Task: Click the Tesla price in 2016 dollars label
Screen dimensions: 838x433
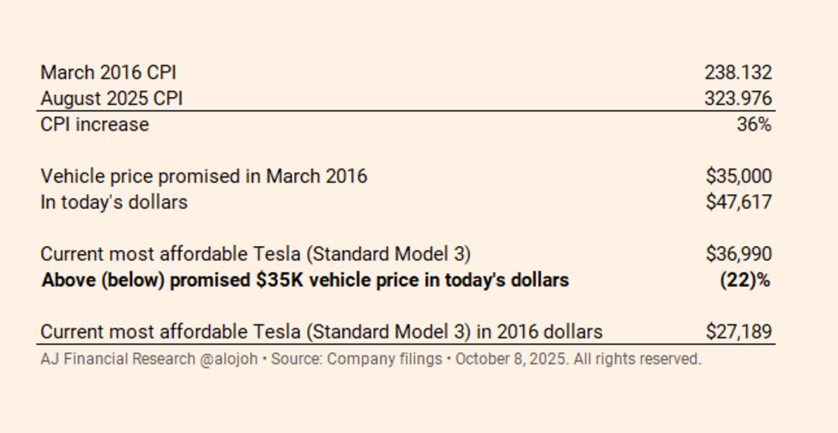Action: tap(321, 332)
